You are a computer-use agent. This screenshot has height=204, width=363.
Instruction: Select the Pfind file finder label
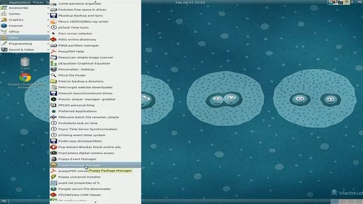[x=72, y=75]
